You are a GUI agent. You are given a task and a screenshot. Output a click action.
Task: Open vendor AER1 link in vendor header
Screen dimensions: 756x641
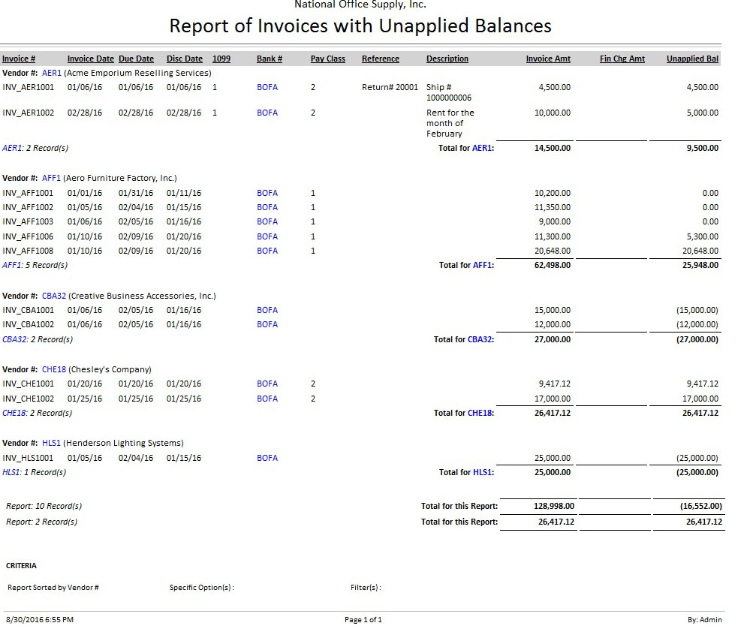point(52,74)
